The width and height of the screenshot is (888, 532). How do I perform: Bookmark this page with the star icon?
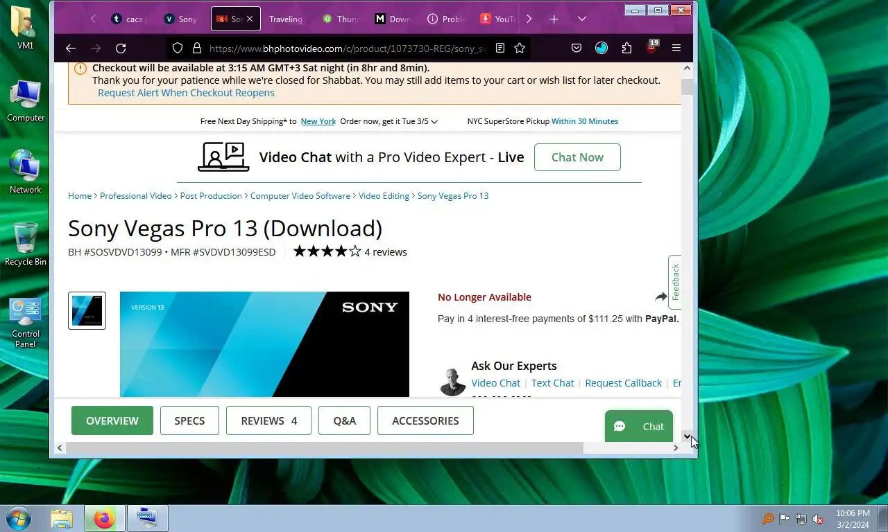click(x=520, y=48)
